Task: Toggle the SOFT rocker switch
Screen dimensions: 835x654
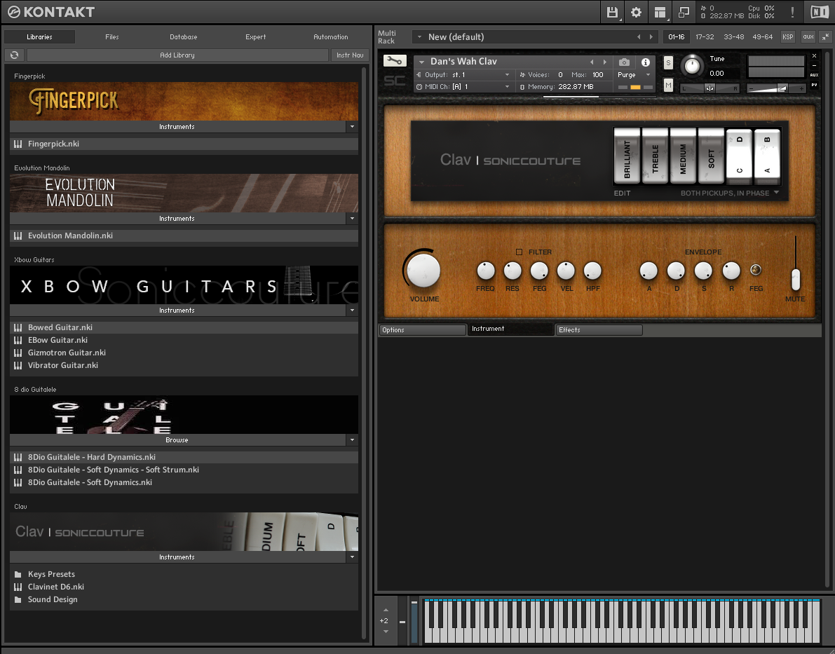Action: pyautogui.click(x=711, y=156)
